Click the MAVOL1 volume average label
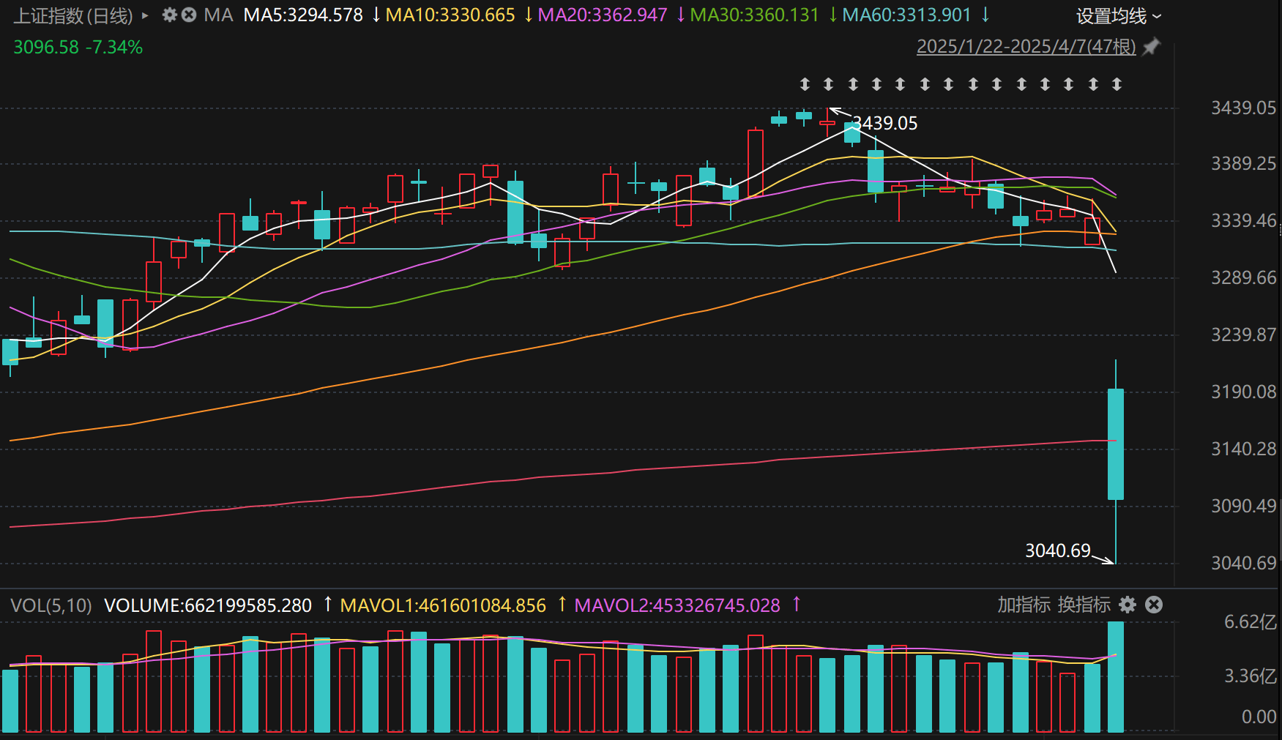1282x740 pixels. (443, 605)
